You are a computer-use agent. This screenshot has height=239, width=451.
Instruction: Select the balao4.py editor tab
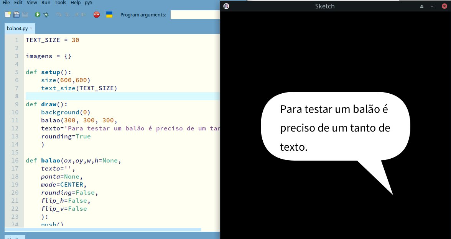(x=17, y=29)
